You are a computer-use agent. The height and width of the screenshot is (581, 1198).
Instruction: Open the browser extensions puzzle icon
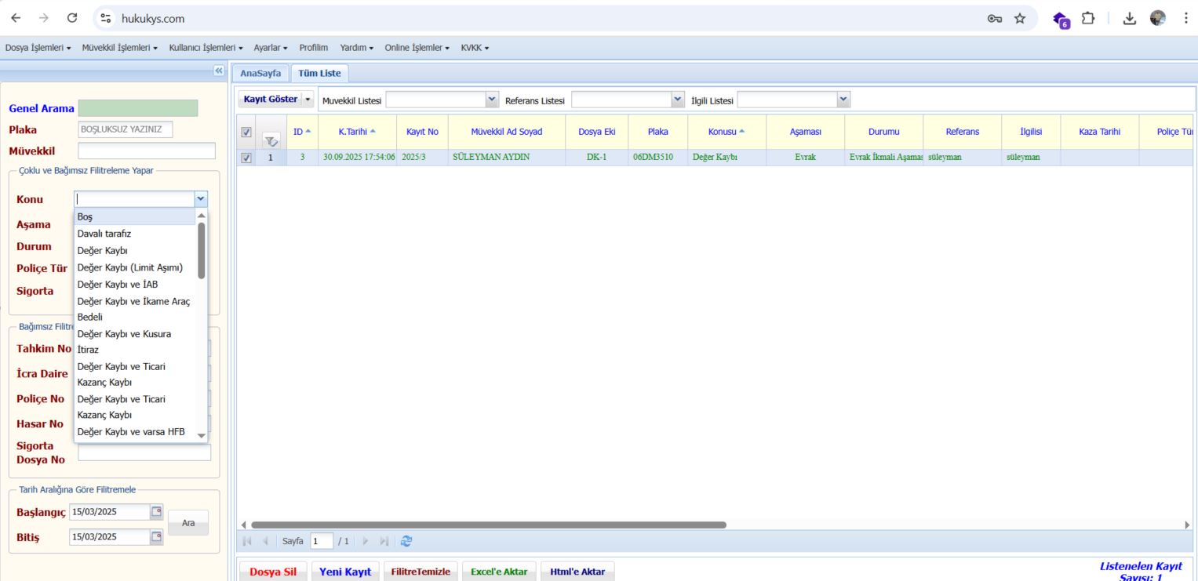coord(1088,18)
